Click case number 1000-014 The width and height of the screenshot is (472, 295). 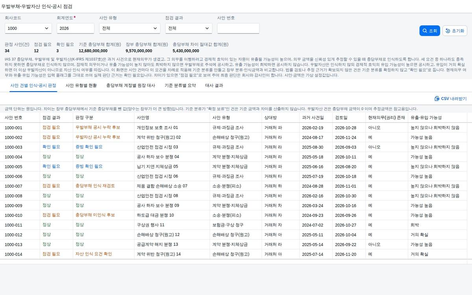click(13, 254)
